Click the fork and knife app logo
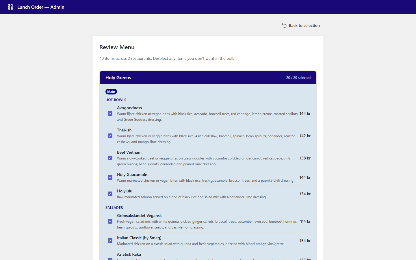Viewport: 416px width, 260px height. [10, 7]
